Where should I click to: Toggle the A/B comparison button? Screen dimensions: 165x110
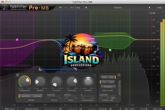point(72,8)
